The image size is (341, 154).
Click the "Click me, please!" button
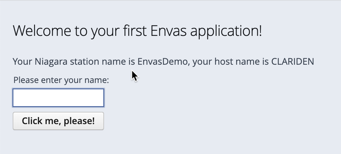click(58, 121)
